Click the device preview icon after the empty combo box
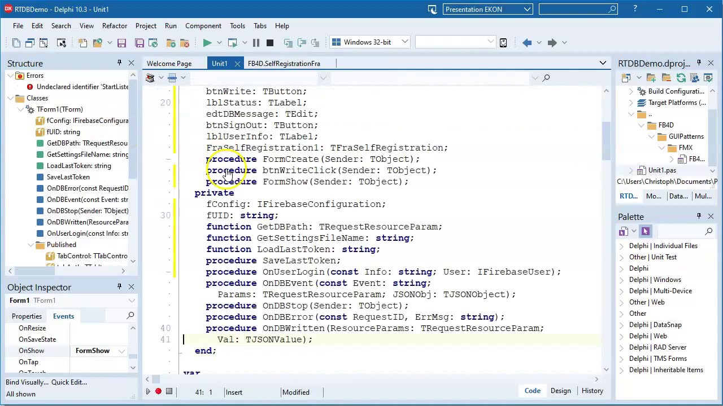The image size is (723, 406). (x=503, y=42)
